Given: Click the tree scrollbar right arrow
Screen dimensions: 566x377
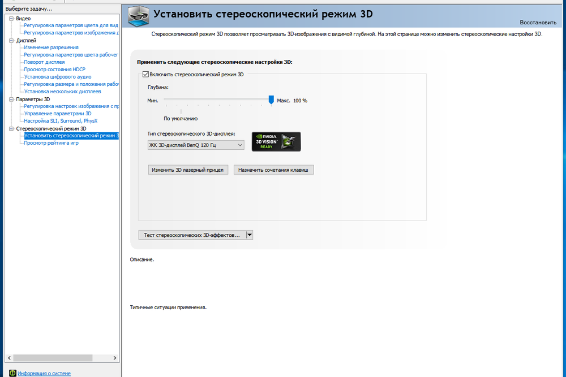Looking at the screenshot, I should click(x=115, y=358).
